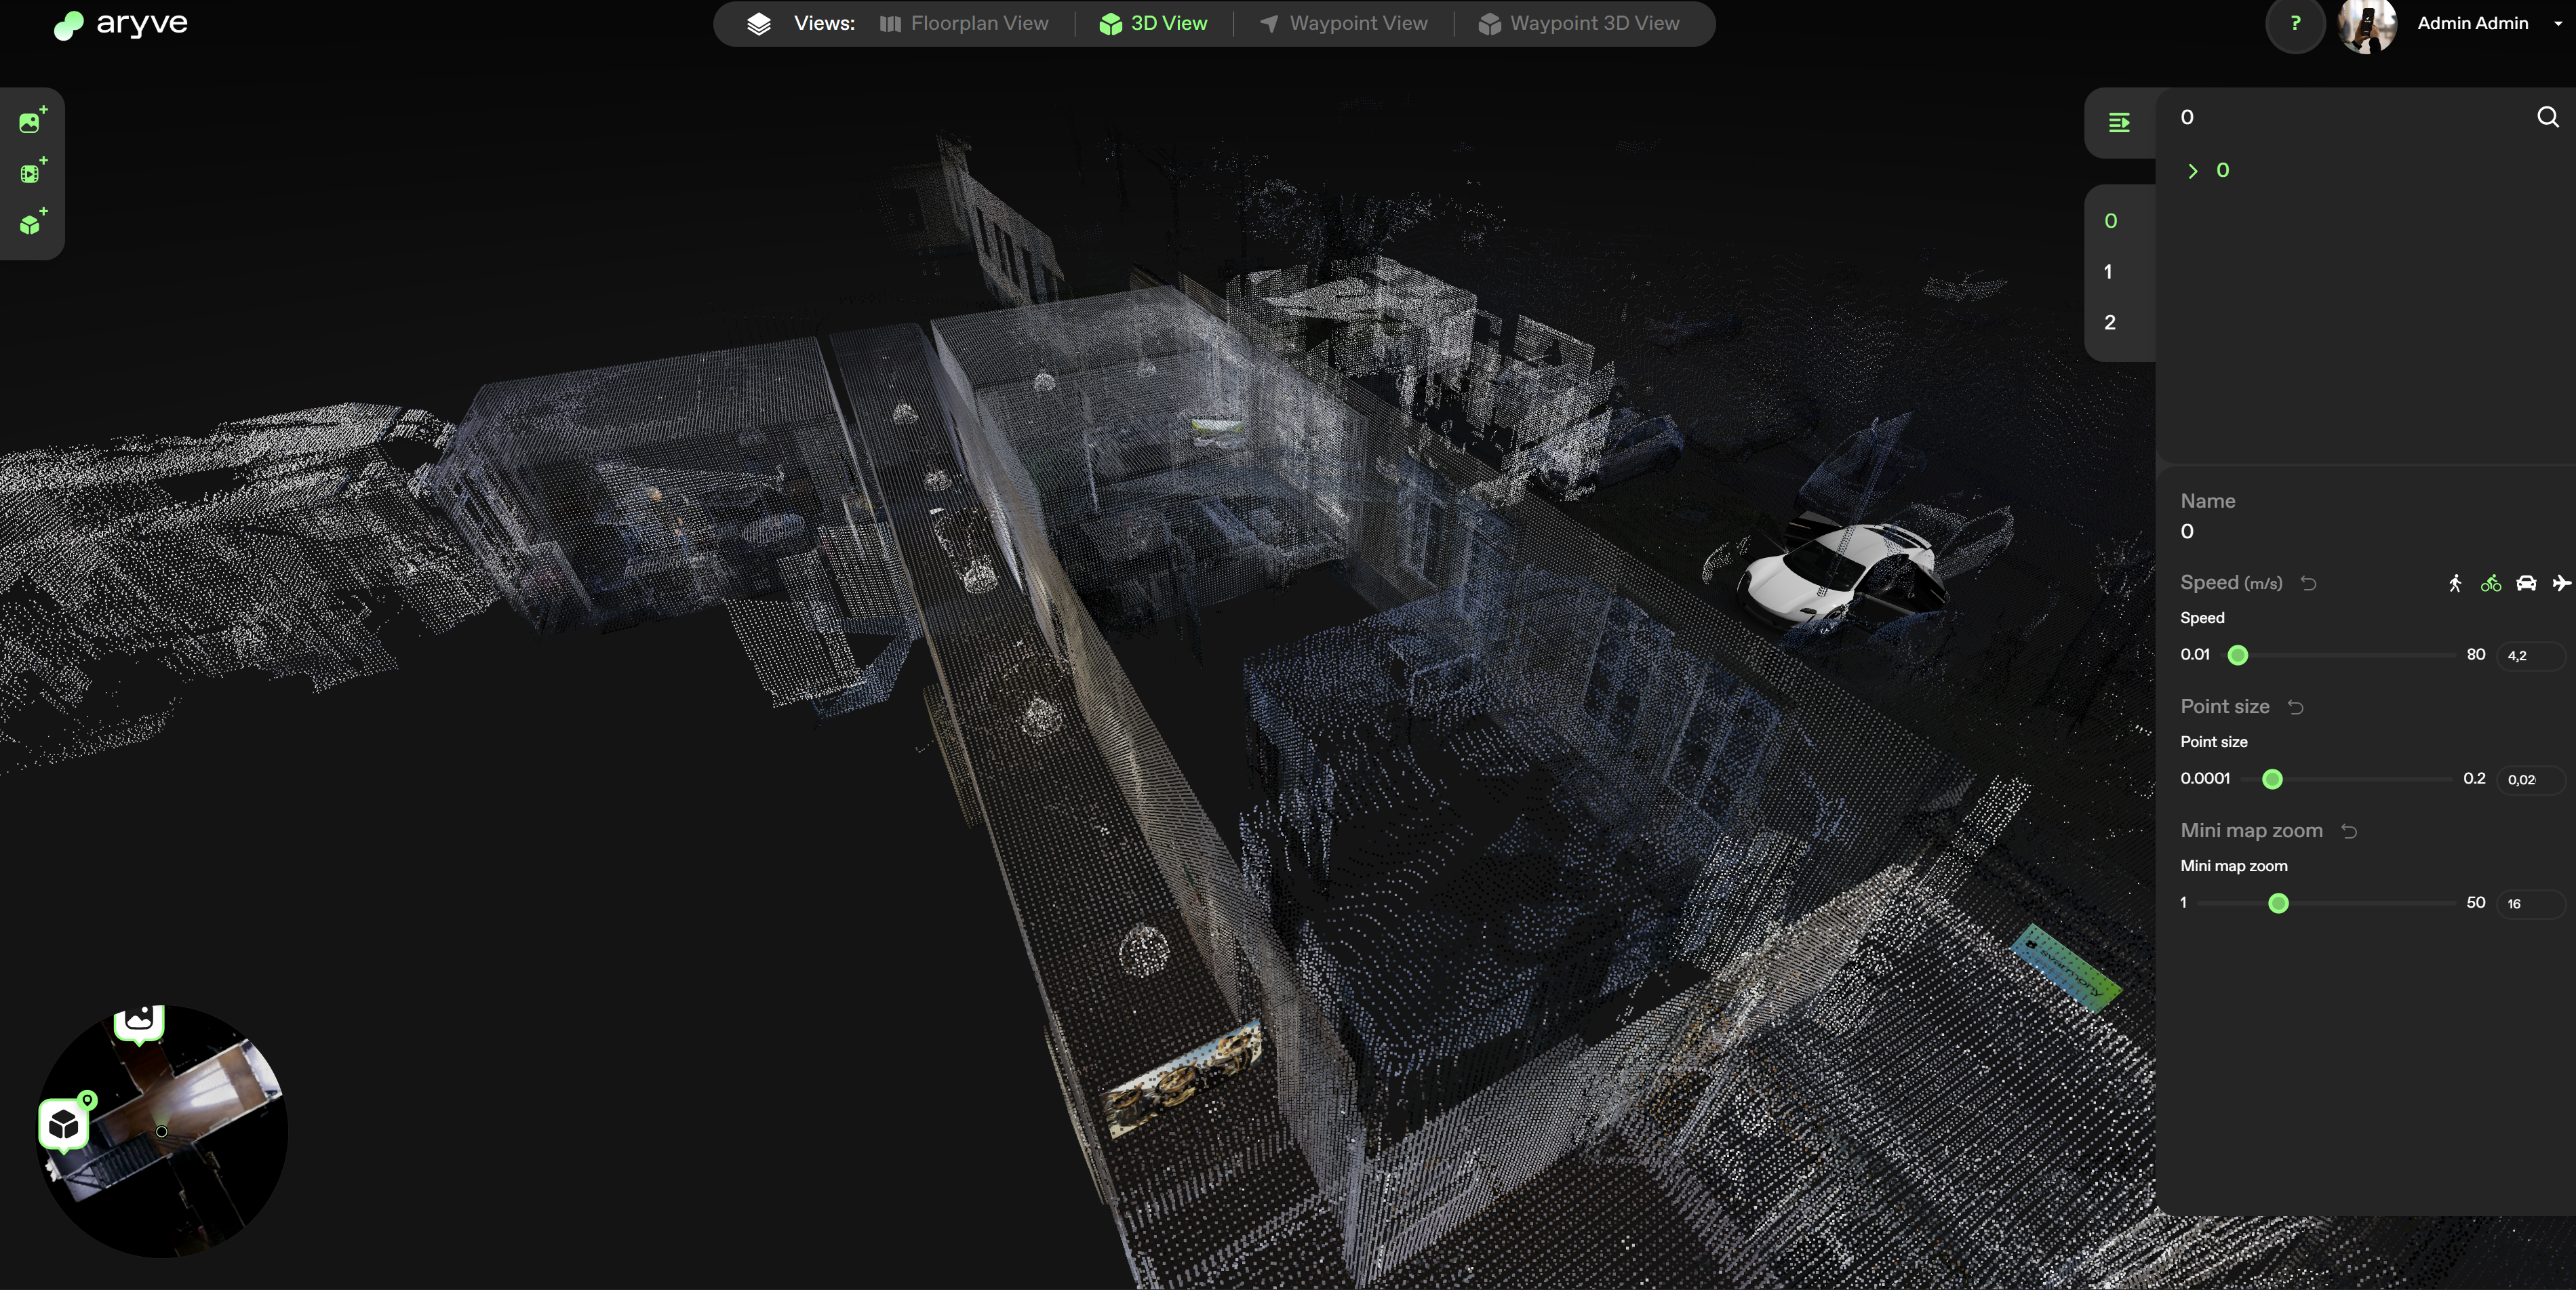2576x1290 pixels.
Task: Open Admin Admin account dropdown arrow
Action: point(2558,24)
